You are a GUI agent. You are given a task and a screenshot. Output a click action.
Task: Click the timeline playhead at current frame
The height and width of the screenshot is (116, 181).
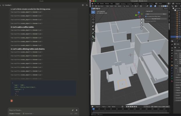[x=93, y=109]
